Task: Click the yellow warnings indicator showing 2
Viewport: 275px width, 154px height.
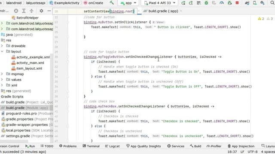Action: pos(261,19)
